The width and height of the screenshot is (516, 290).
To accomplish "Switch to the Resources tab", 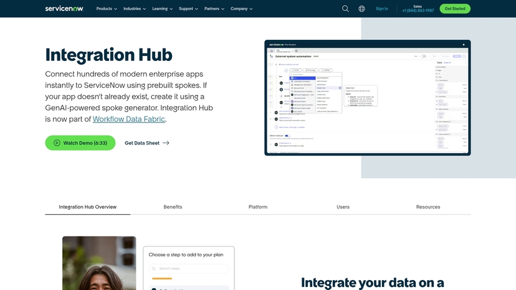I will (428, 207).
